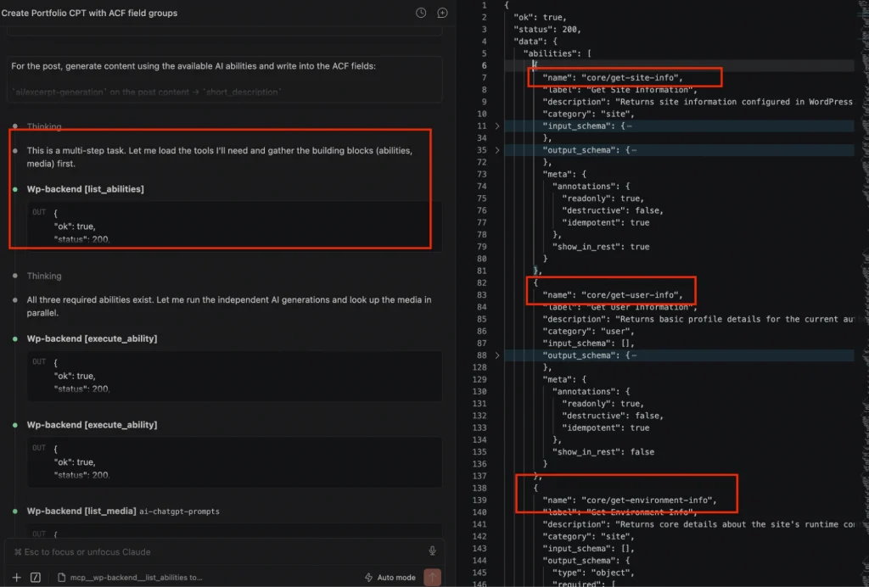Click '"status": 200,' on editor line 3

coord(547,30)
